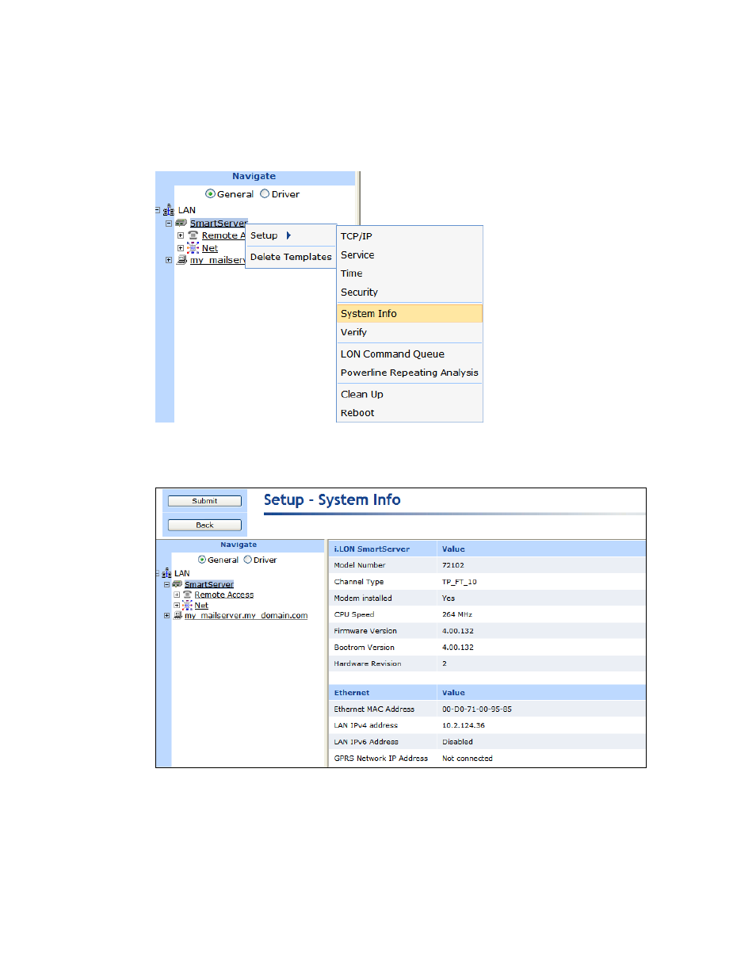The height and width of the screenshot is (979, 756).
Task: Choose Delete Templates from the context menu
Action: click(291, 257)
